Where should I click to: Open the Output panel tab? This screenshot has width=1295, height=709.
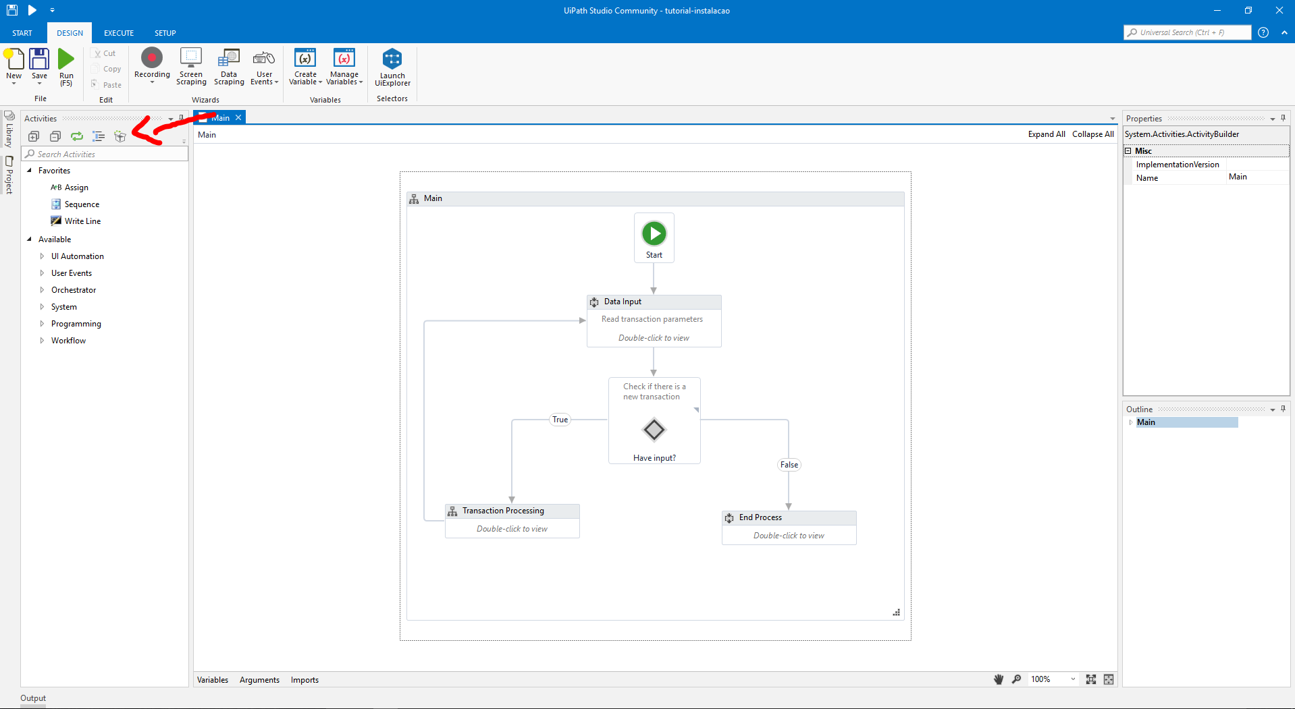33,698
